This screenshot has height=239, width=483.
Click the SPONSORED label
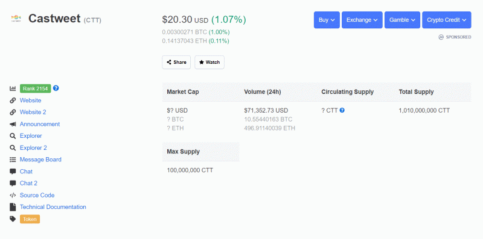coord(458,37)
